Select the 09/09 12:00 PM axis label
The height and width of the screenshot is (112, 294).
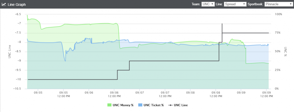point(266,94)
